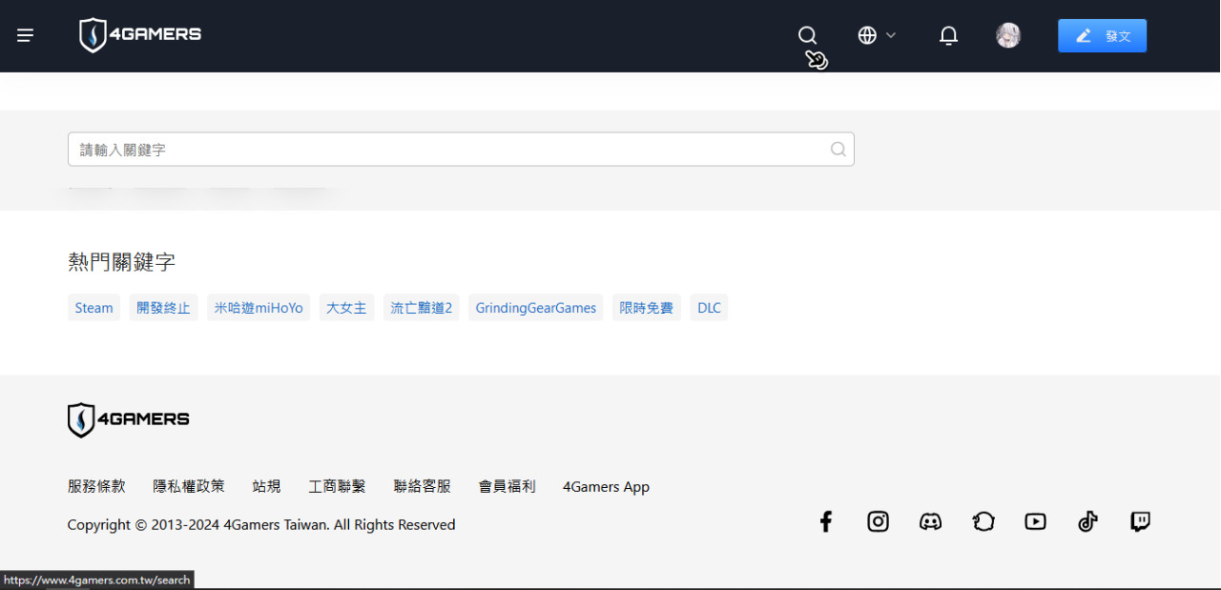
Task: Open the user avatar profile menu
Action: tap(1008, 36)
